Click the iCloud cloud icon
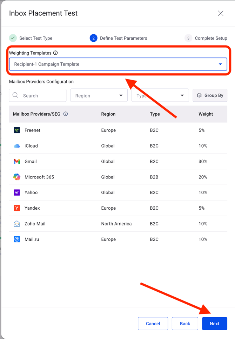 point(17,146)
